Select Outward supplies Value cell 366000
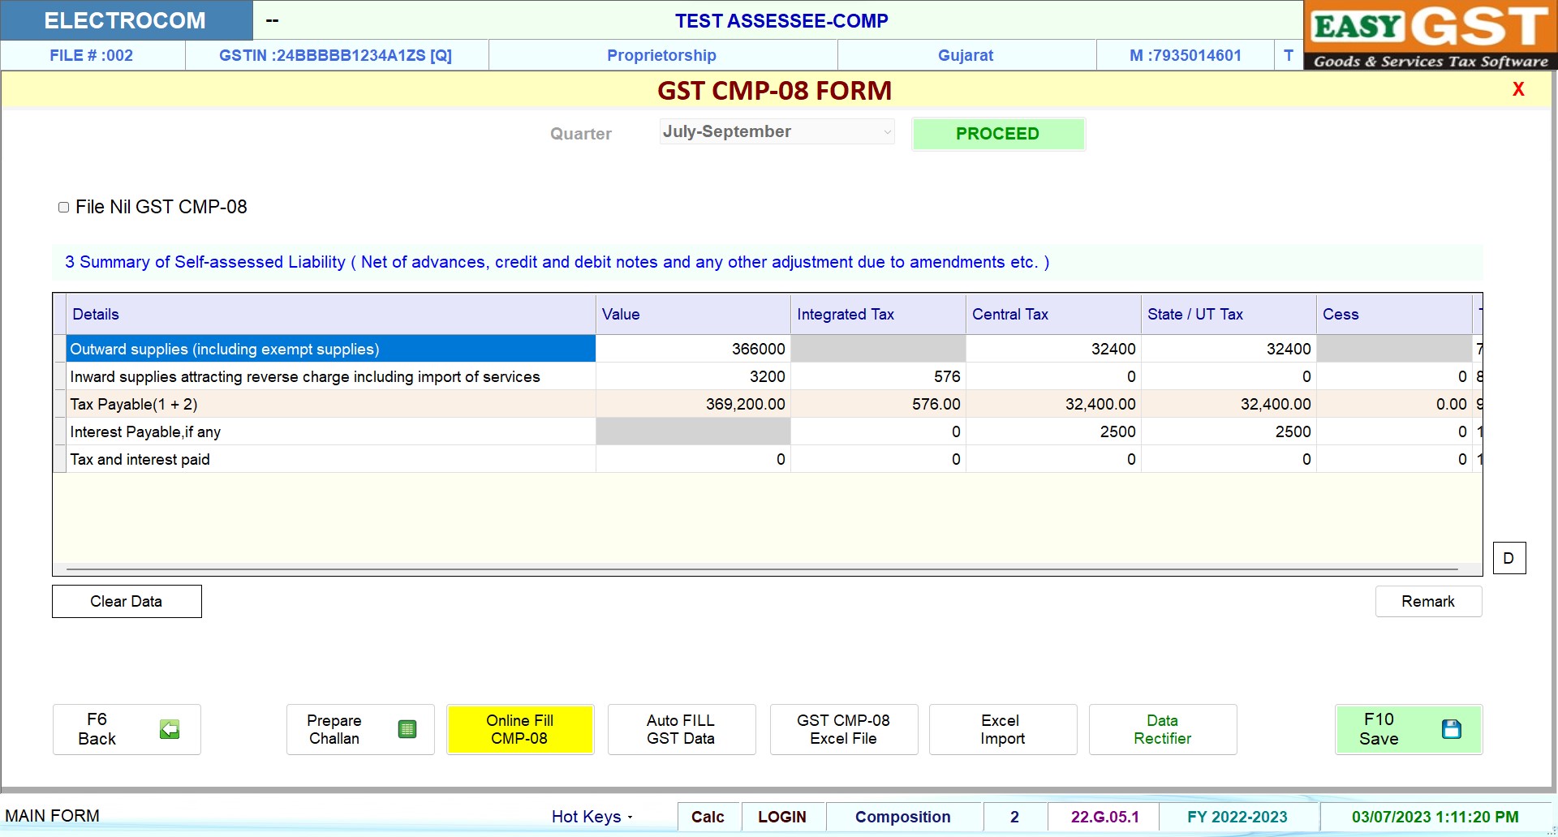 coord(693,349)
